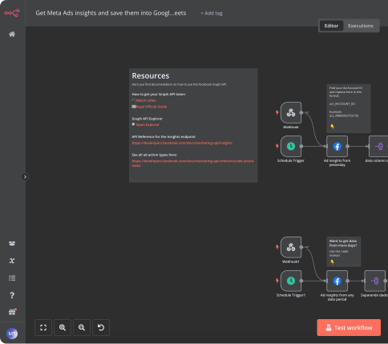Click the fit-to-view canvas button
This screenshot has height=344, width=388.
(x=43, y=327)
